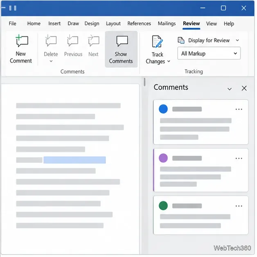This screenshot has width=257, height=257.
Task: Open the File tab
Action: click(12, 24)
